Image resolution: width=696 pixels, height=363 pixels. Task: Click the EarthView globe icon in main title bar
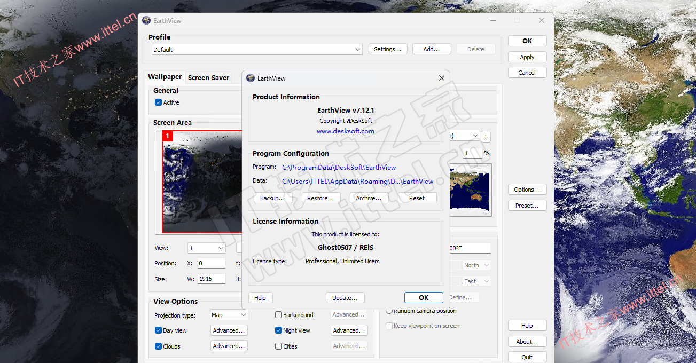146,20
